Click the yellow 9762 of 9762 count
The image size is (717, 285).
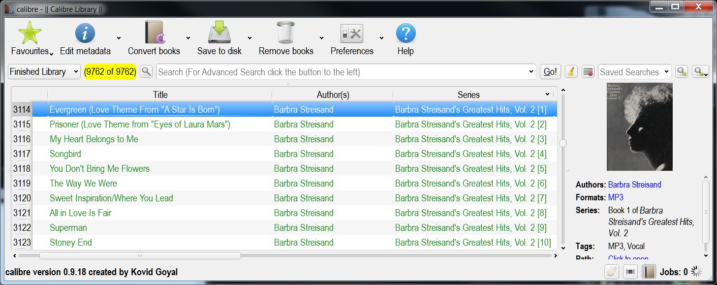(110, 71)
